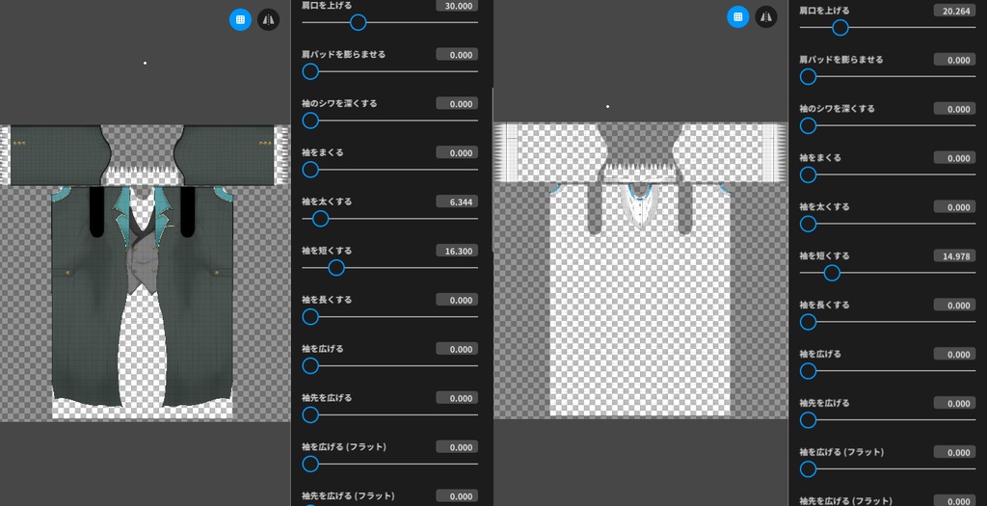This screenshot has width=987, height=506.
Task: Click 袖を広げる slider handle in green coat panel
Action: pos(310,366)
